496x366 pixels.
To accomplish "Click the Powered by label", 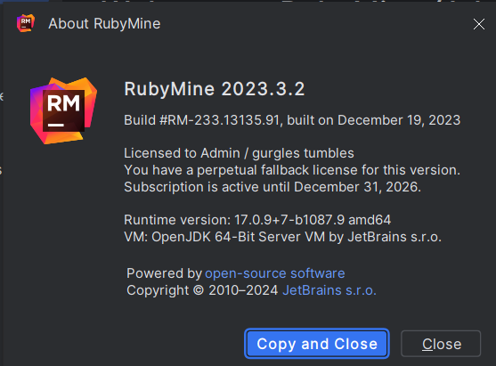I will [164, 273].
